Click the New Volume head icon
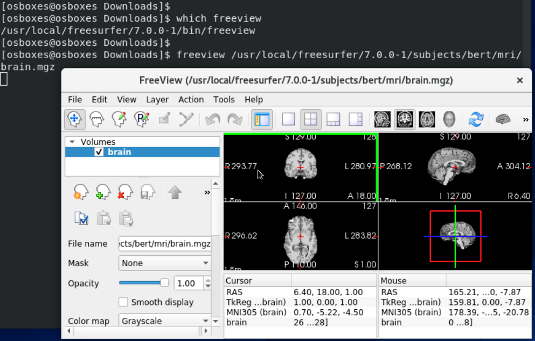Screen dimensions: 535x341 pos(80,192)
